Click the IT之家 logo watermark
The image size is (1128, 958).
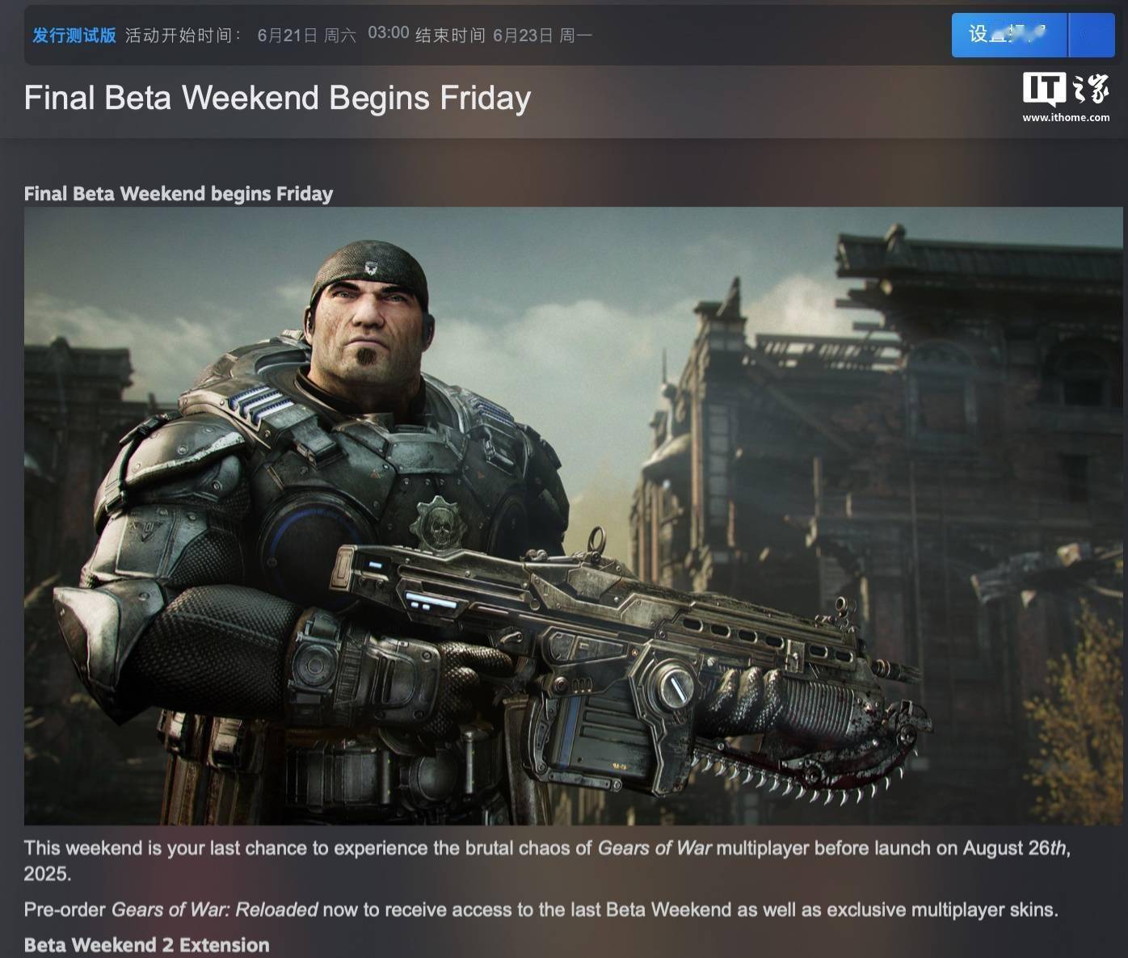tap(1066, 89)
